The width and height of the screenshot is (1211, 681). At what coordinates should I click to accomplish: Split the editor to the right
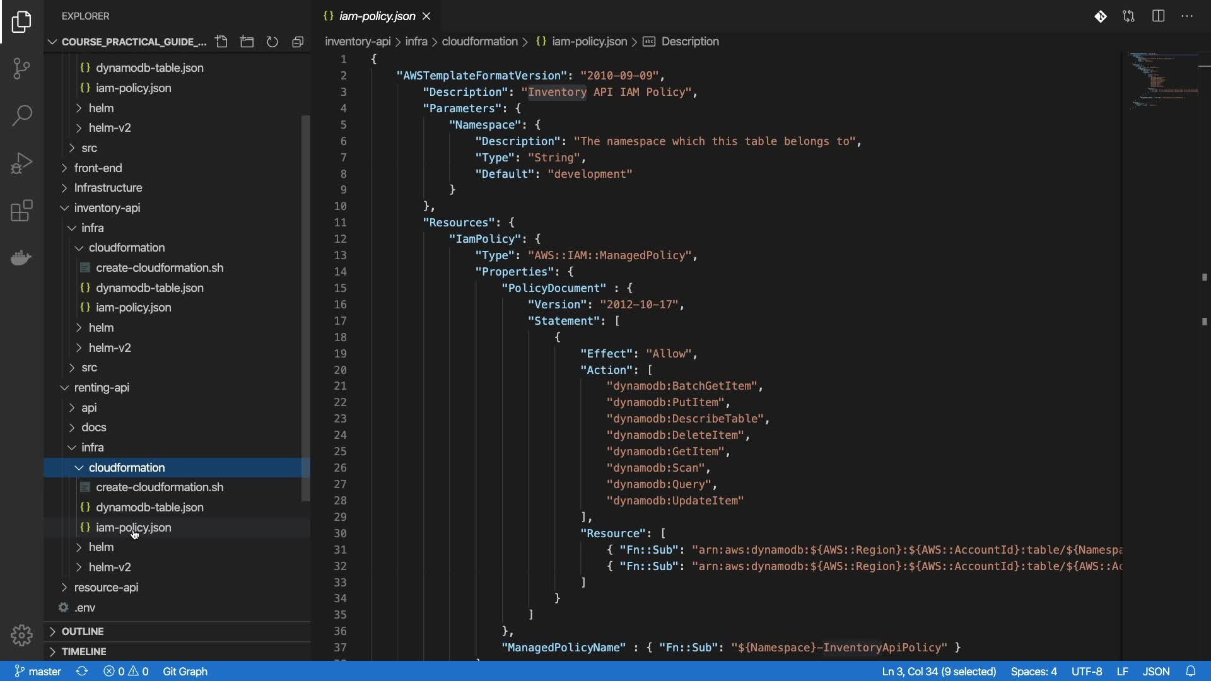1158,16
